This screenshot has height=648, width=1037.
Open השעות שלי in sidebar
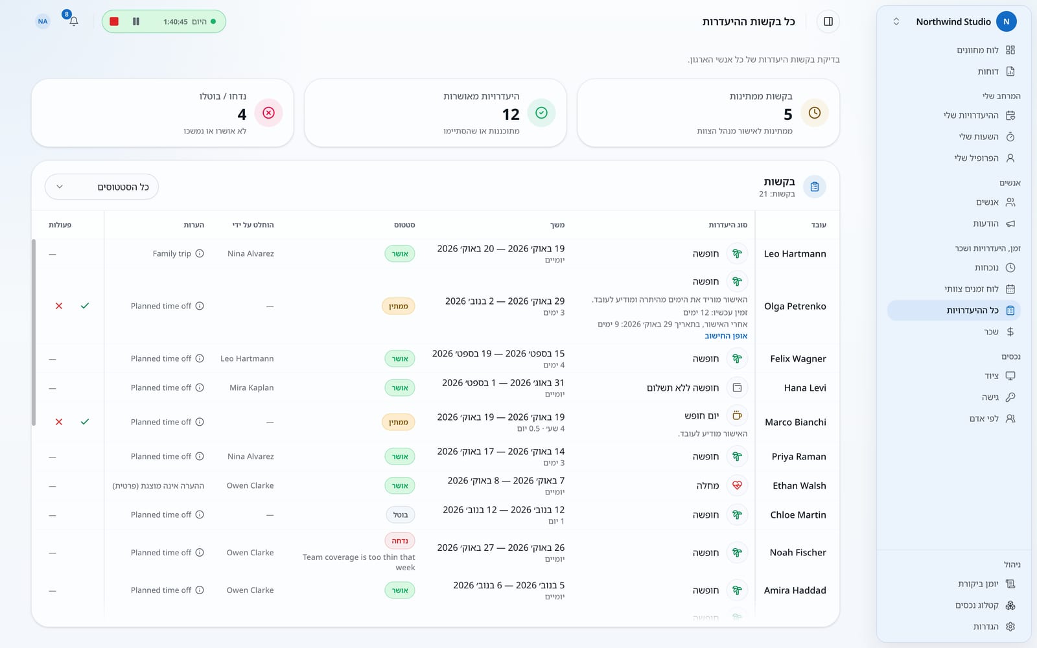[953, 137]
